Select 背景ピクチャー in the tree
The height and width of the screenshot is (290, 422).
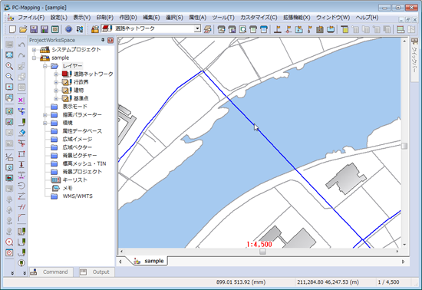(x=79, y=156)
